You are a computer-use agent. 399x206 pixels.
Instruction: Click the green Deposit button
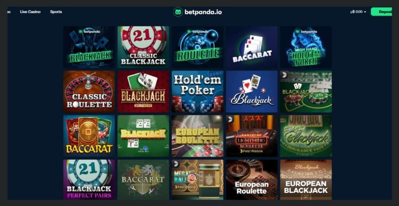click(381, 12)
